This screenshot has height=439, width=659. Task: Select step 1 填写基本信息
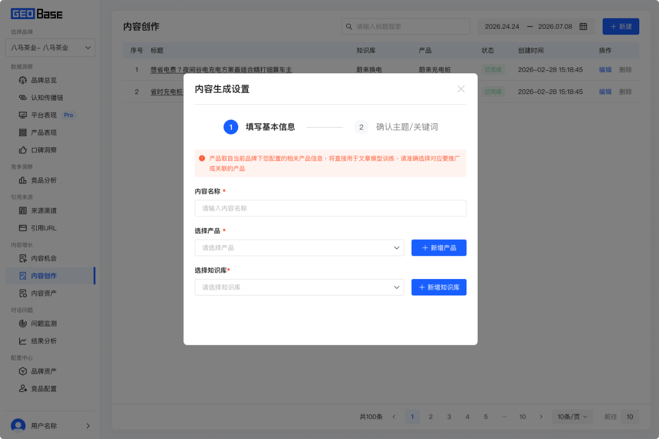pyautogui.click(x=259, y=127)
